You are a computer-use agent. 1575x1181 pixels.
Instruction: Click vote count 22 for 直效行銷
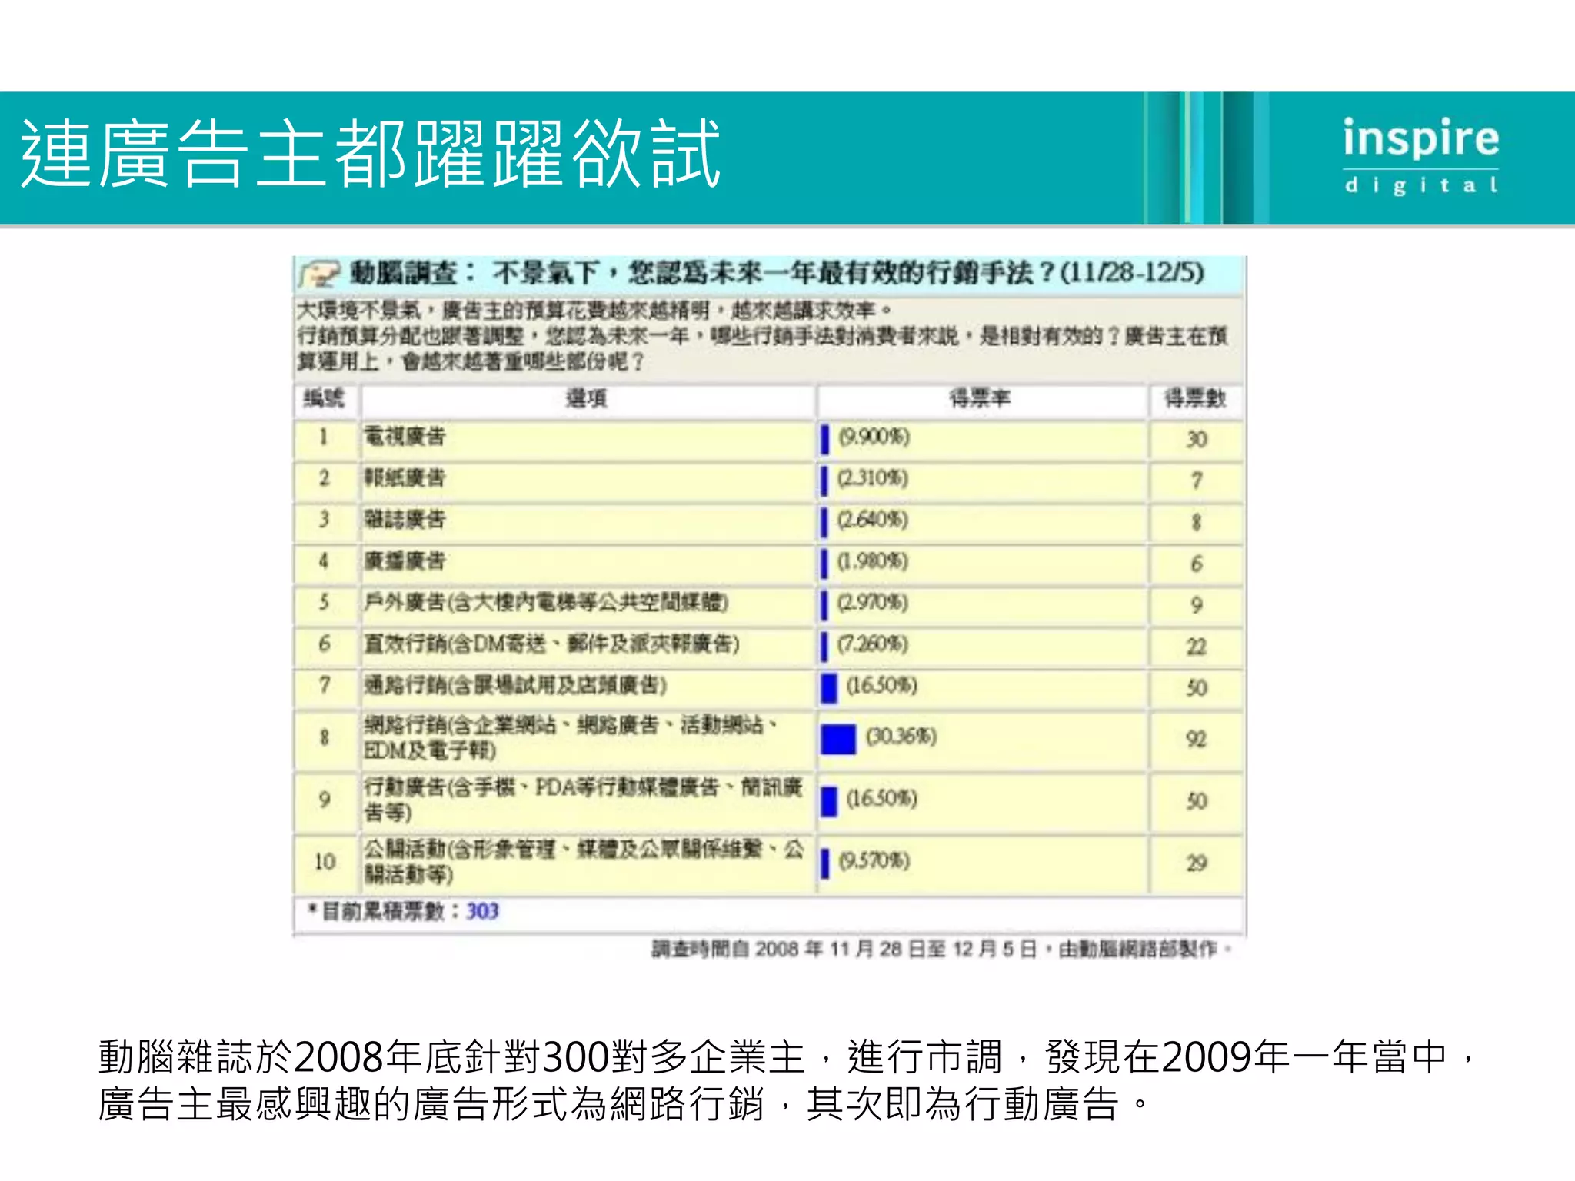click(x=1196, y=647)
